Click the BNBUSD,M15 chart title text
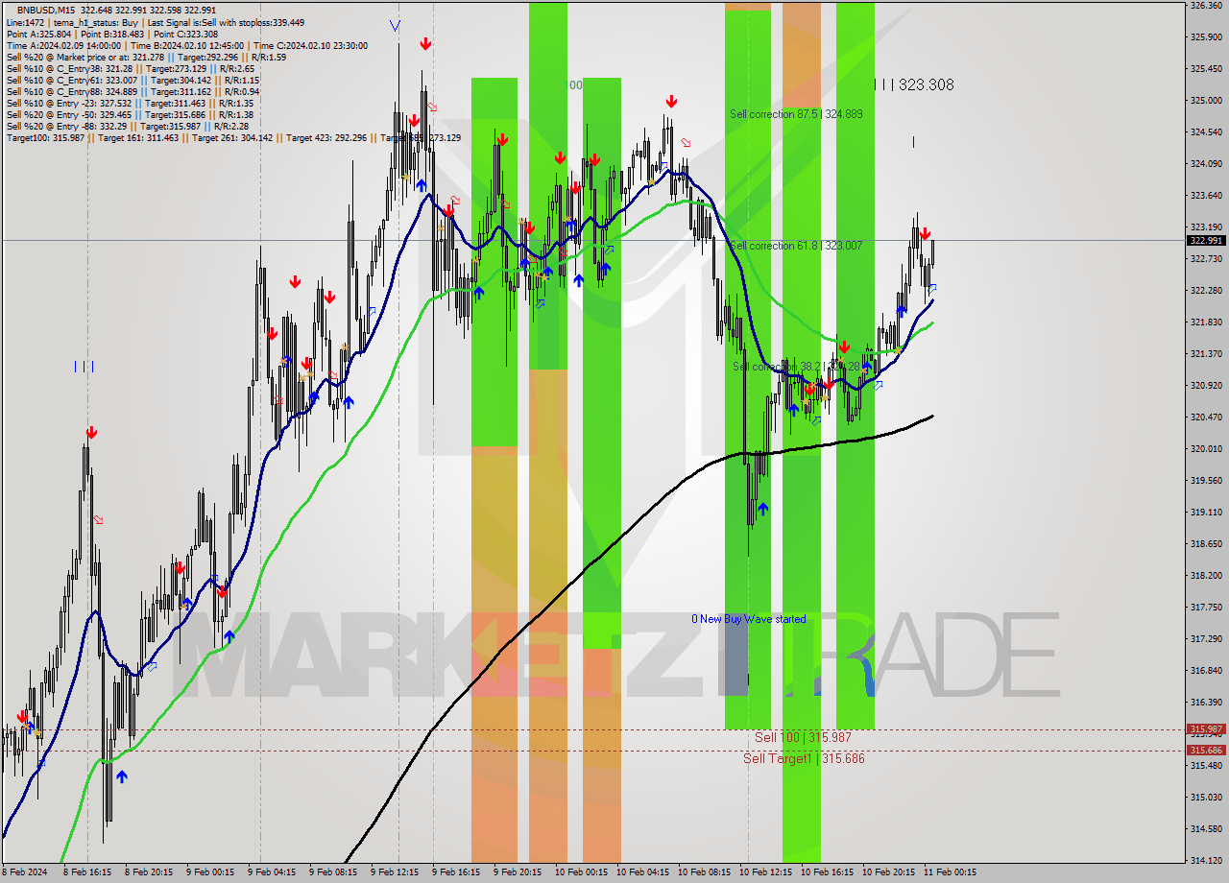1229x883 pixels. click(x=46, y=10)
